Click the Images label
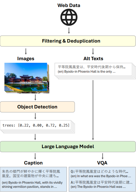 (26, 59)
